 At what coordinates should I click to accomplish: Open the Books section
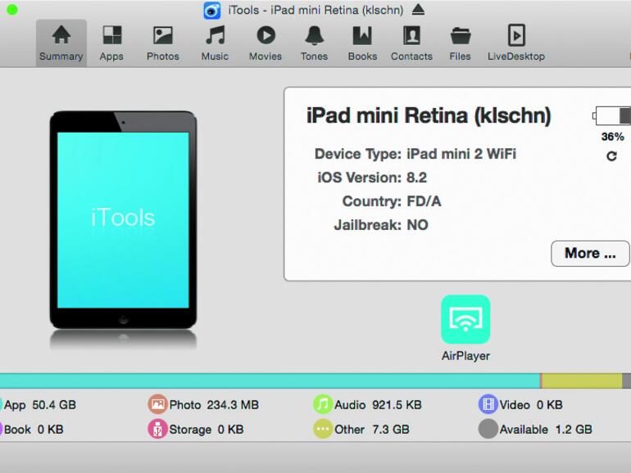pyautogui.click(x=362, y=43)
